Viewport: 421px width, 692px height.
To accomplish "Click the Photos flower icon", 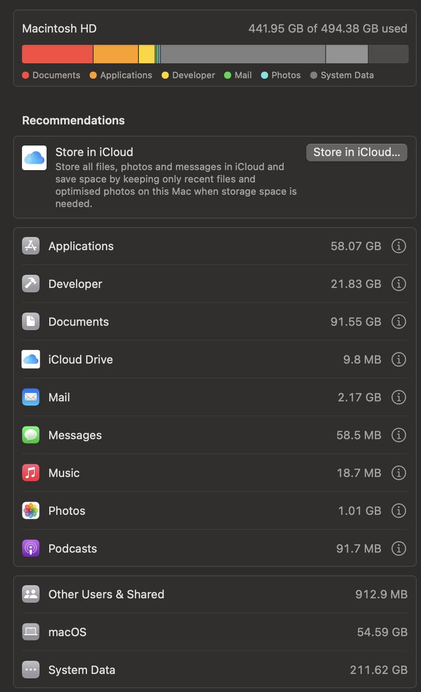I will (31, 511).
